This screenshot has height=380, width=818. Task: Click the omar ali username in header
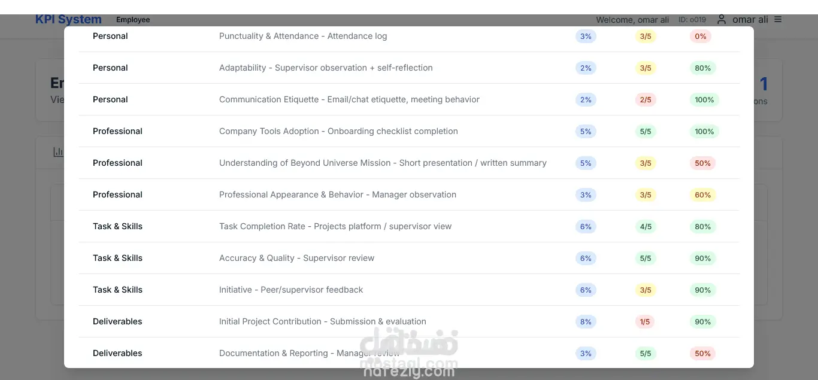(x=750, y=19)
